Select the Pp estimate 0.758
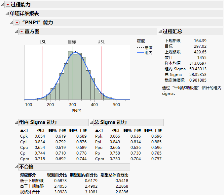Image resolution: width=224 pixels, height=195 pixels. coord(115,153)
